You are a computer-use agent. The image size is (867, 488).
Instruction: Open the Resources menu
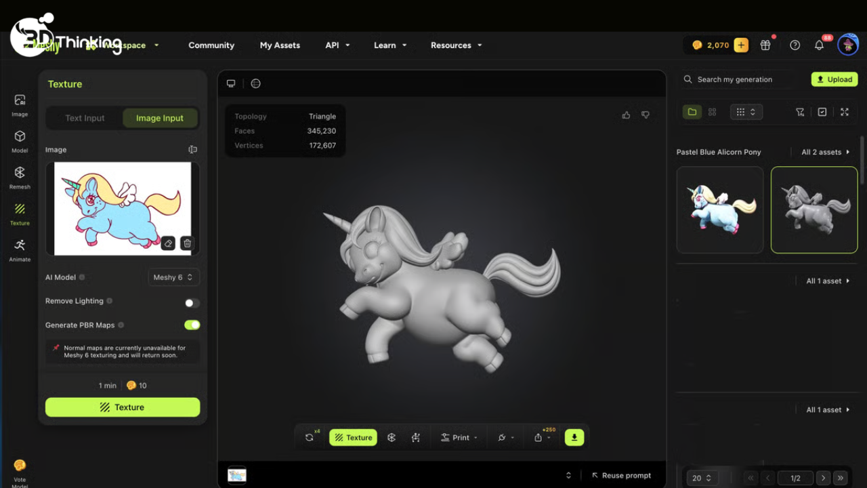pos(457,45)
